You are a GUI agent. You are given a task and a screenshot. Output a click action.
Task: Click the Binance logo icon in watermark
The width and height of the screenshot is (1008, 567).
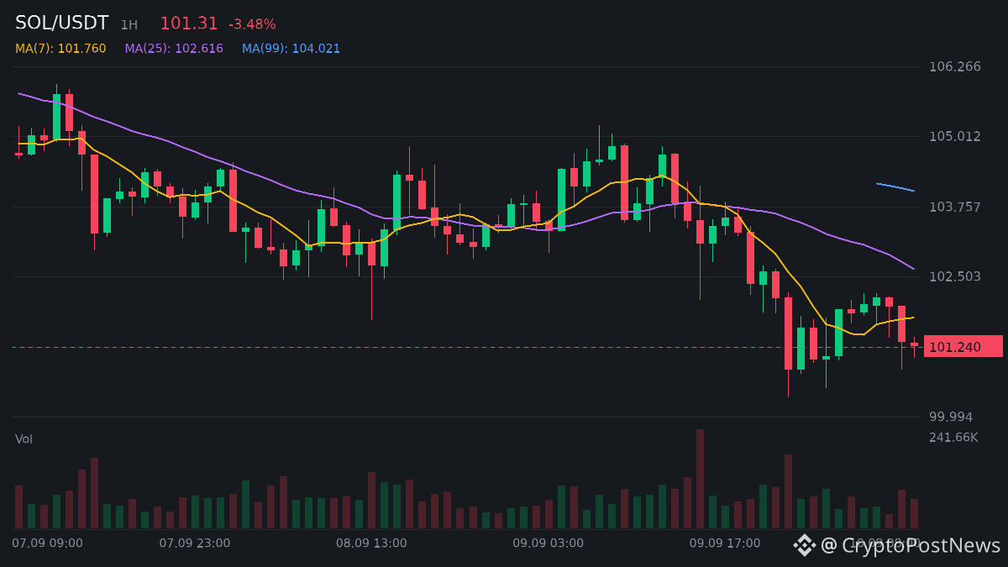point(805,545)
